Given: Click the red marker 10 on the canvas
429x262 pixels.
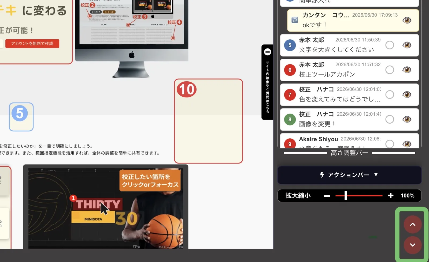Looking at the screenshot, I should [187, 89].
